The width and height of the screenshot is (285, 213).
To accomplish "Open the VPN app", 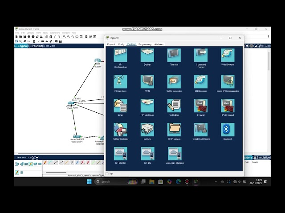I will point(147,82).
